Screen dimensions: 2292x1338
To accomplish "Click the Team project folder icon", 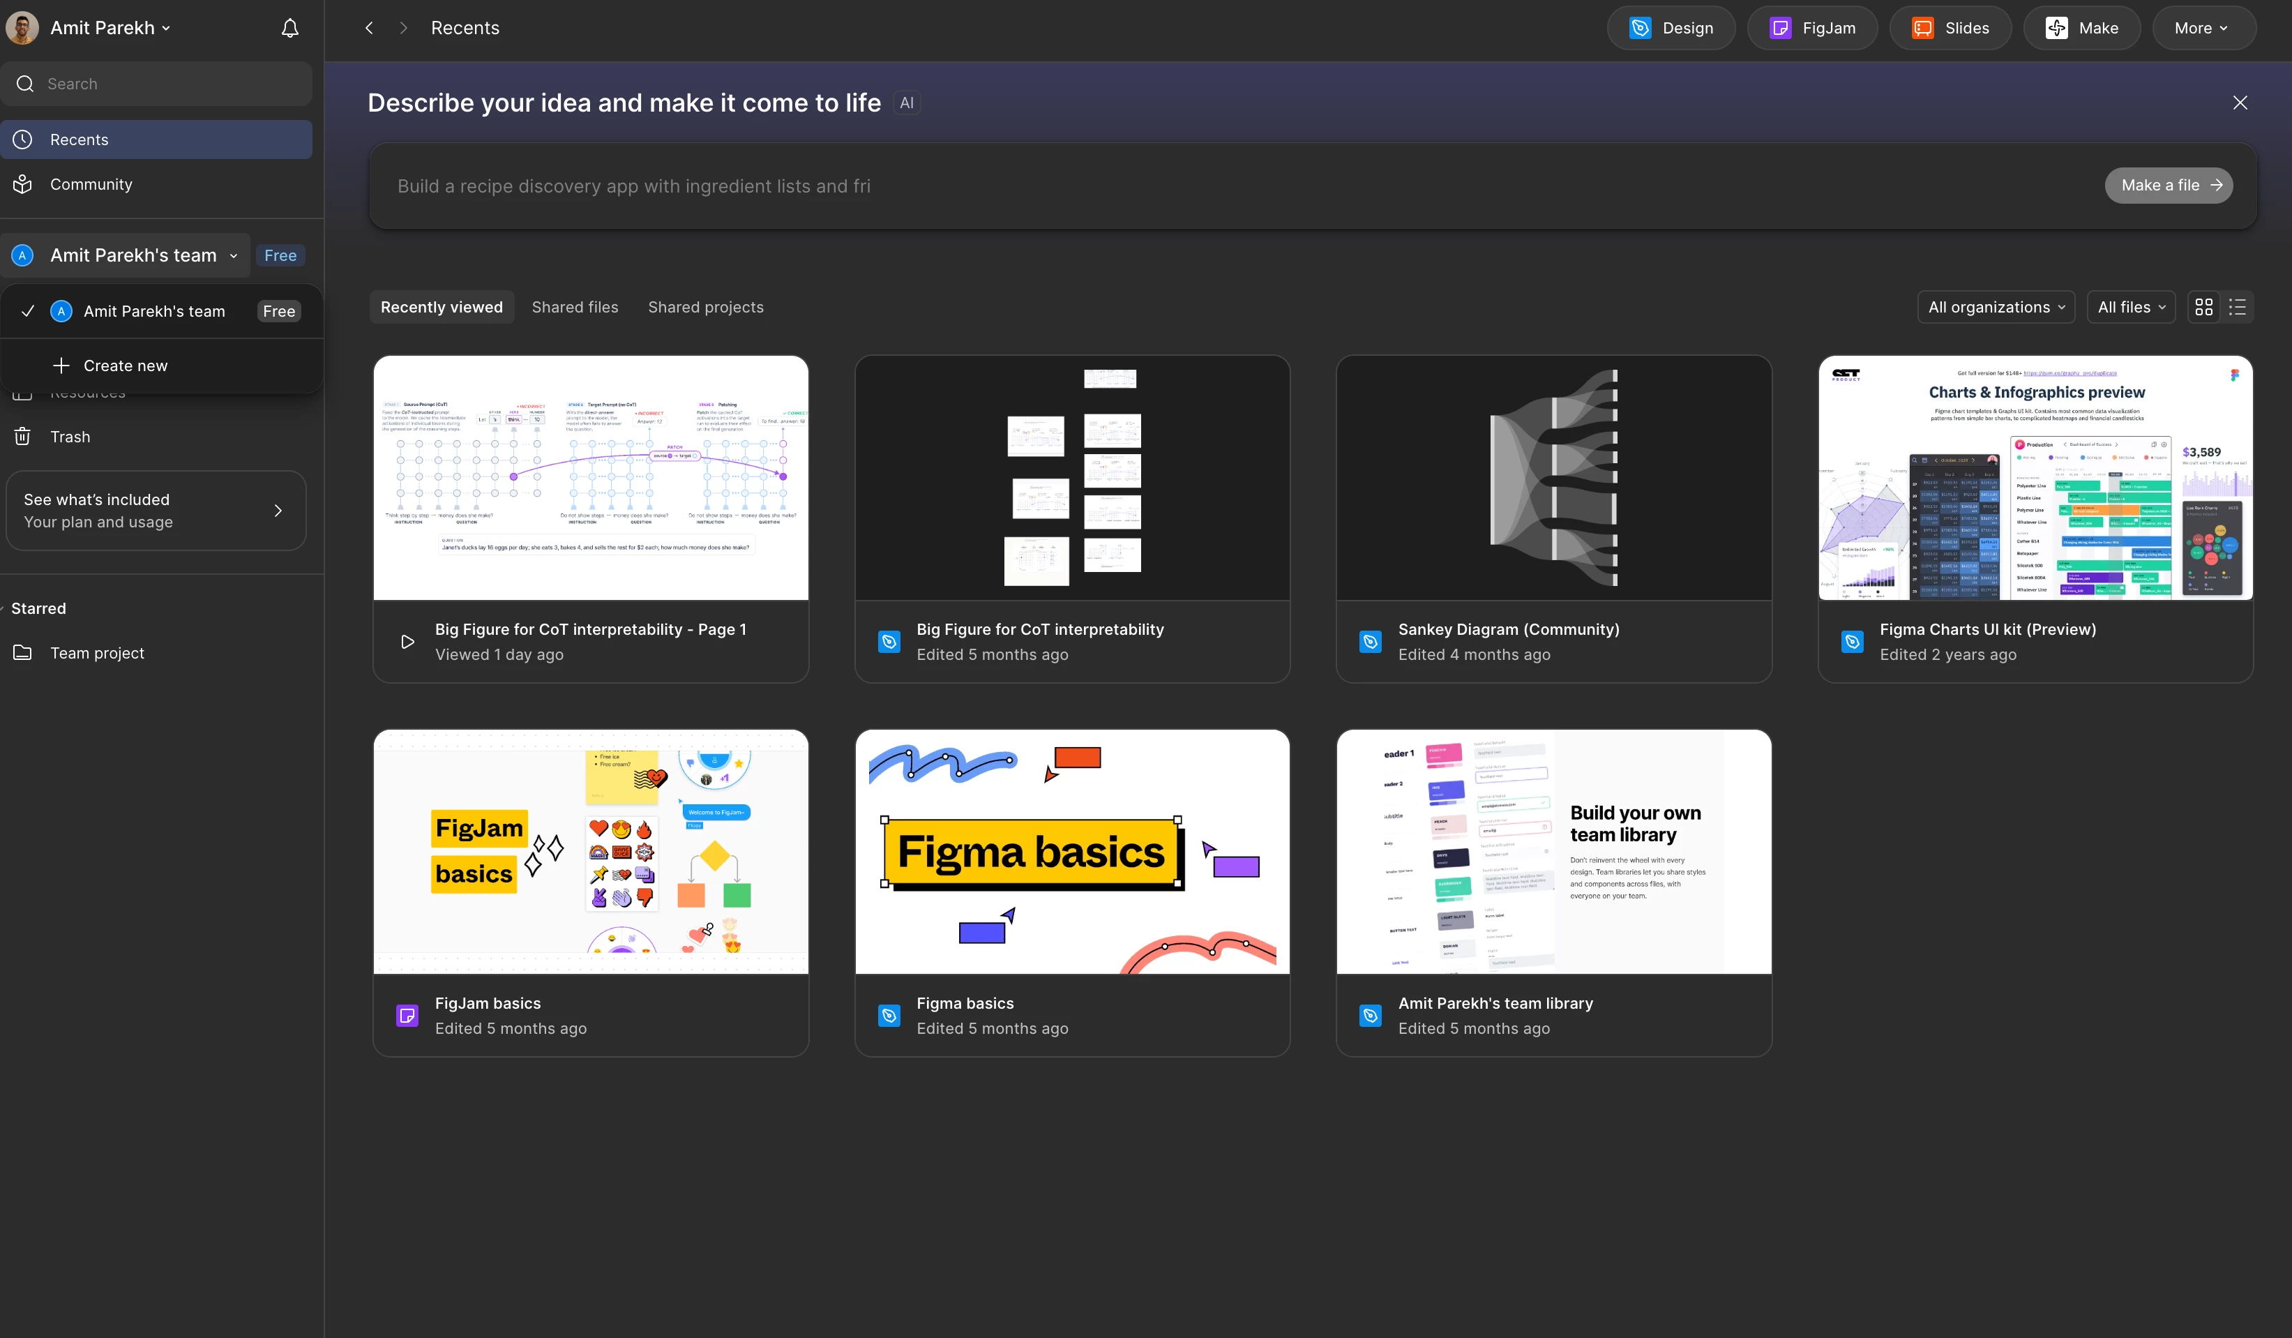I will [23, 653].
